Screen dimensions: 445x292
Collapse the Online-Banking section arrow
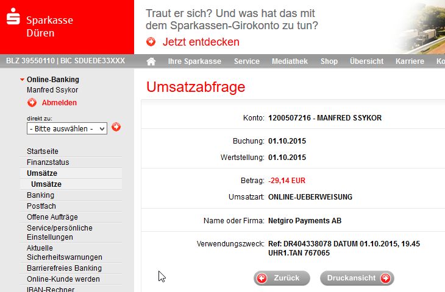(23, 80)
